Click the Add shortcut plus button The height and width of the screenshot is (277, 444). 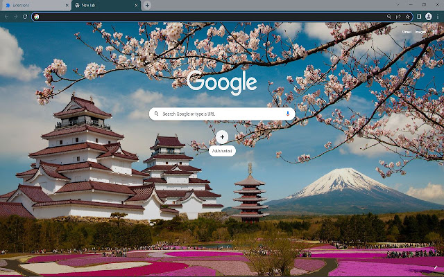(222, 137)
